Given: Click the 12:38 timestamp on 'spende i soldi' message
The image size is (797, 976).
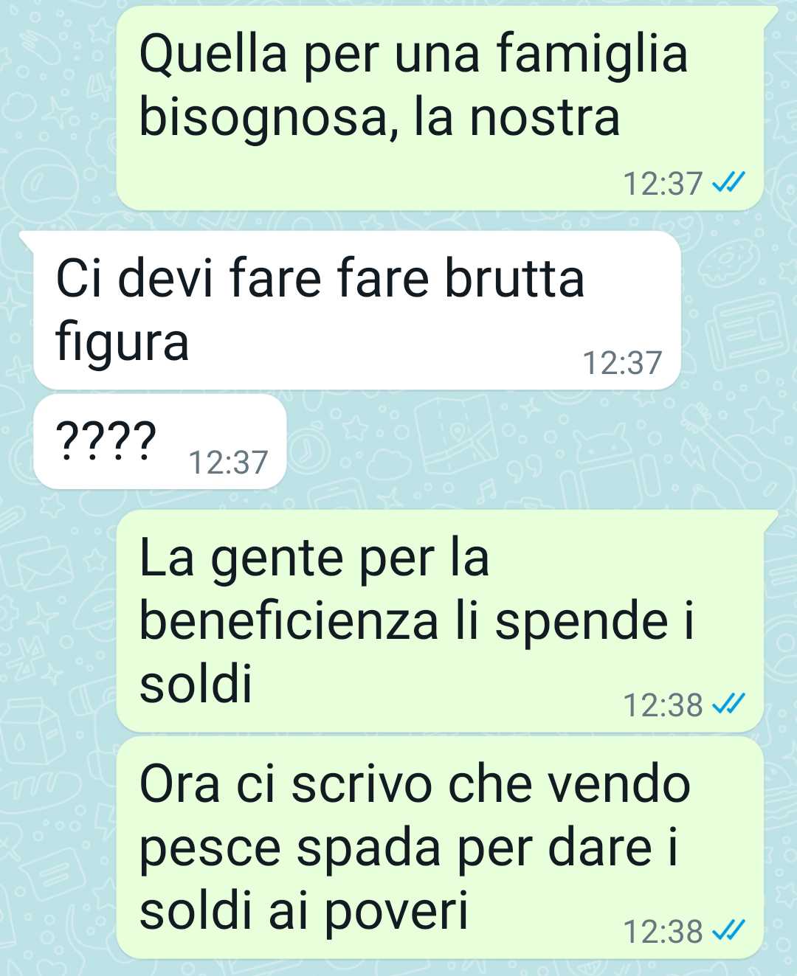Looking at the screenshot, I should pos(663,705).
